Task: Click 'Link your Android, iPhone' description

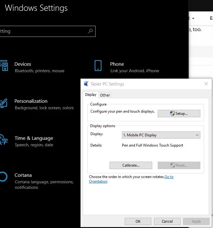Action: [135, 71]
